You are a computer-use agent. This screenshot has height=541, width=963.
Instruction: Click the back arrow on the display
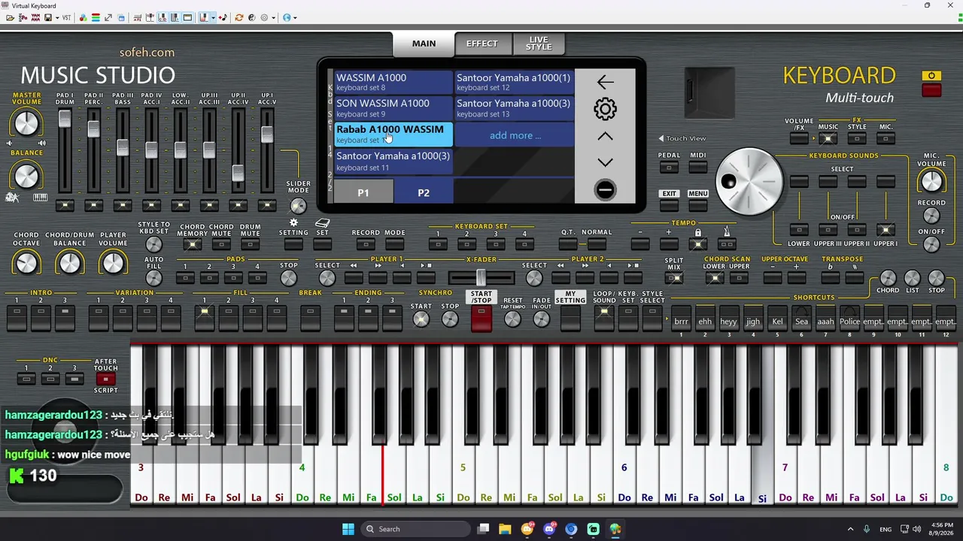point(605,82)
